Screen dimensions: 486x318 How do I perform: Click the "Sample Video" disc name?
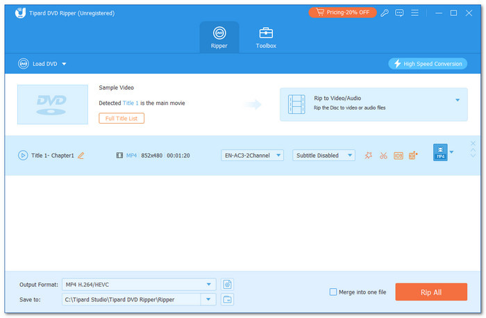pyautogui.click(x=116, y=87)
